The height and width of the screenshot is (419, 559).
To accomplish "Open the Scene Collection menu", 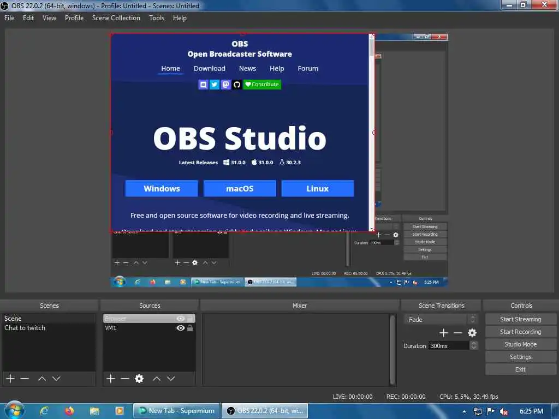I will [116, 18].
